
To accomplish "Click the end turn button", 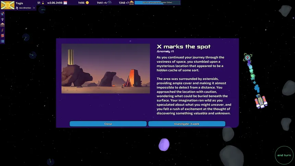I will point(284,155).
